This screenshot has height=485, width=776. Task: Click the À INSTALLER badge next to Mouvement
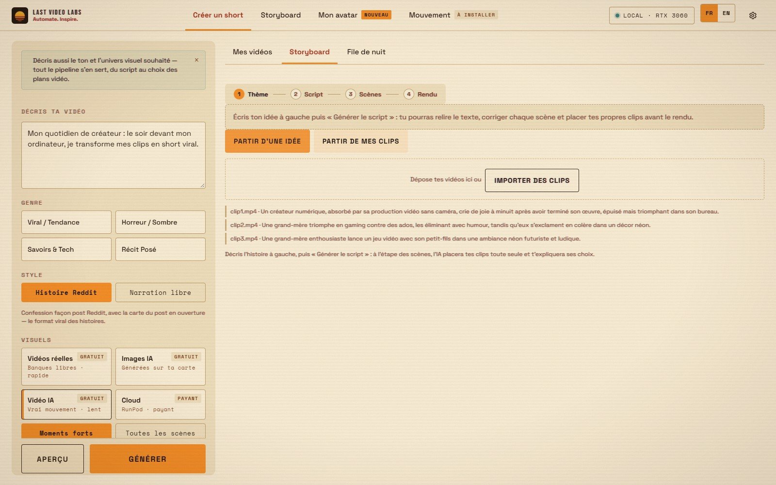[476, 15]
